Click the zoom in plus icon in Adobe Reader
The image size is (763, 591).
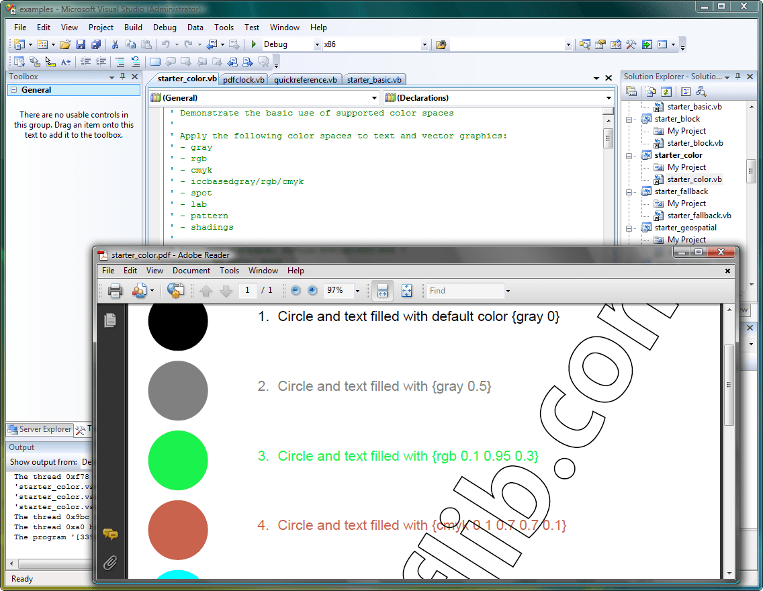(x=312, y=291)
